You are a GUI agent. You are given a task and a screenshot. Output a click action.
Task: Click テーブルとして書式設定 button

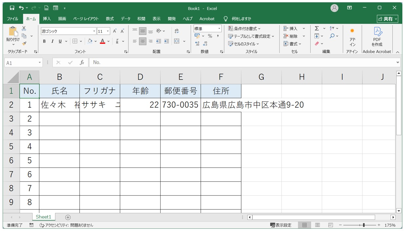coord(251,36)
